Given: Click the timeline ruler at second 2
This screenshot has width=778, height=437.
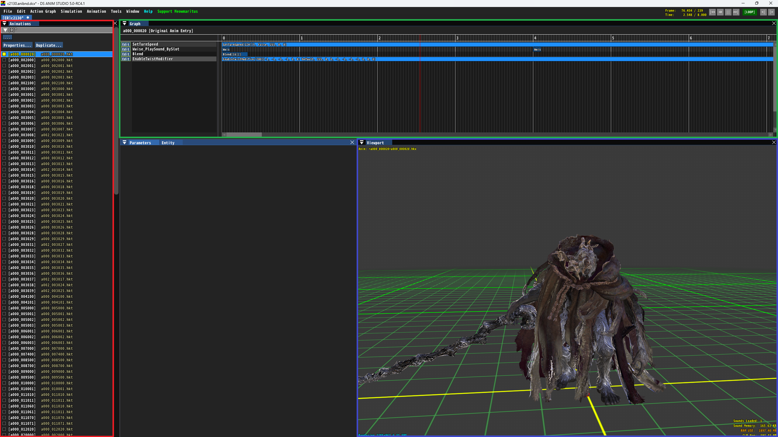Looking at the screenshot, I should [x=379, y=38].
